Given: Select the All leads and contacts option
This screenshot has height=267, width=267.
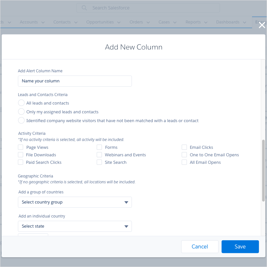Looking at the screenshot, I should (x=21, y=103).
